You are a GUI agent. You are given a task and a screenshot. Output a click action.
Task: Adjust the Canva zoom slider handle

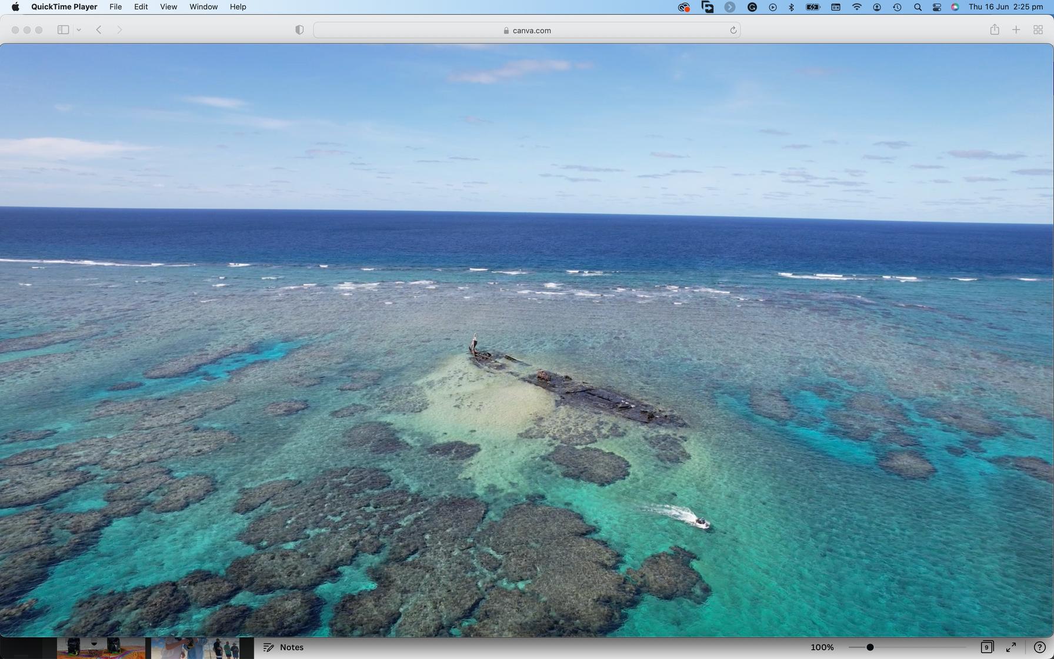coord(870,647)
